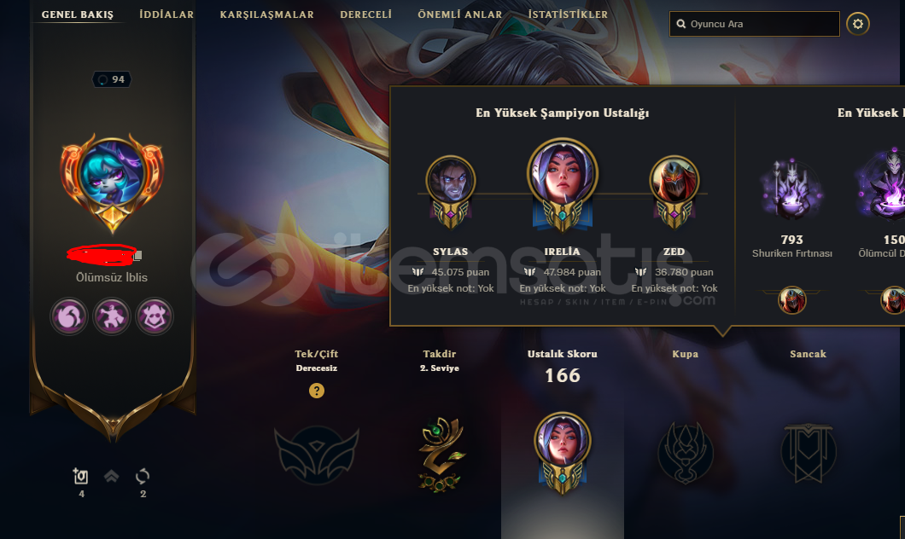This screenshot has width=905, height=539.
Task: Click the unranked Tek/Çift rank emblem
Action: coord(316,454)
